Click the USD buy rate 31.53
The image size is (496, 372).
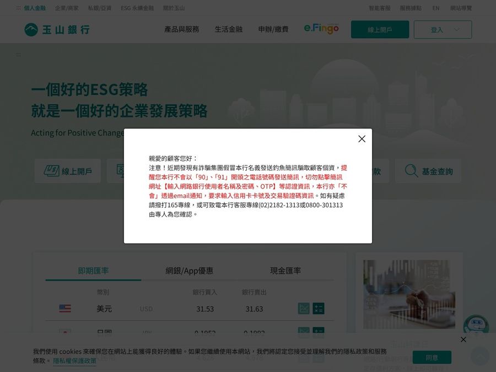[x=205, y=309]
